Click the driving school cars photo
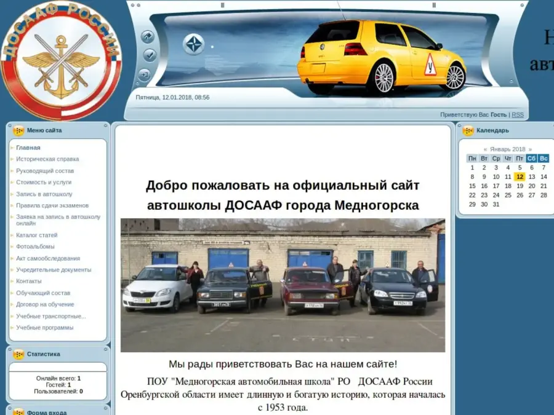The width and height of the screenshot is (554, 415). pyautogui.click(x=283, y=285)
